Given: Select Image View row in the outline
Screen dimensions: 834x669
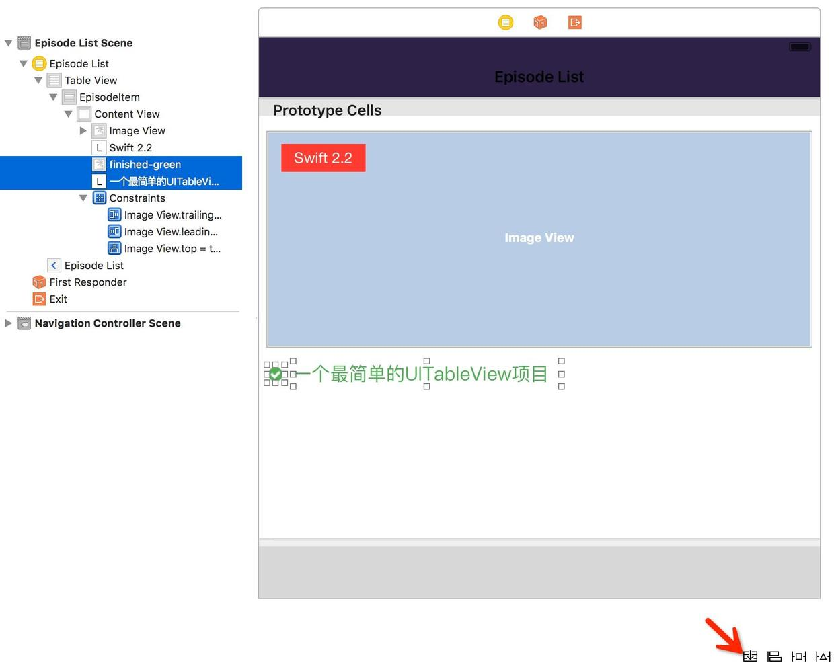Looking at the screenshot, I should (137, 130).
